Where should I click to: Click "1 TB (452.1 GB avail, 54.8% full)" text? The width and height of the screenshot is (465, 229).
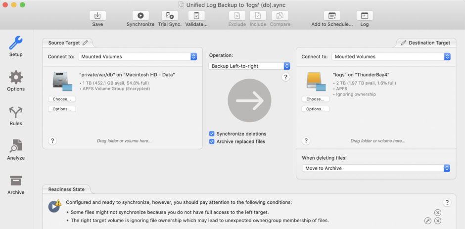(x=115, y=83)
